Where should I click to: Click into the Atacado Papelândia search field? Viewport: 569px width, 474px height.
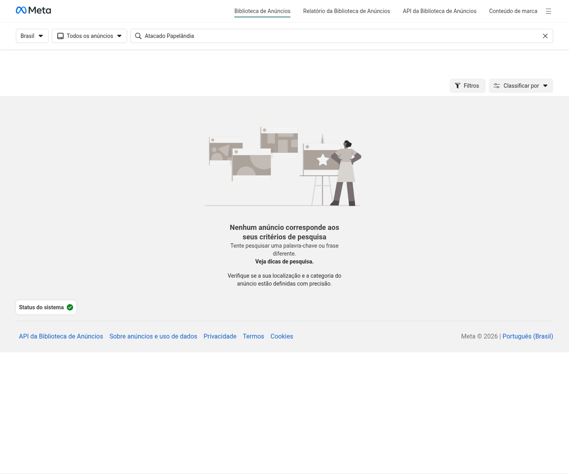click(x=342, y=36)
